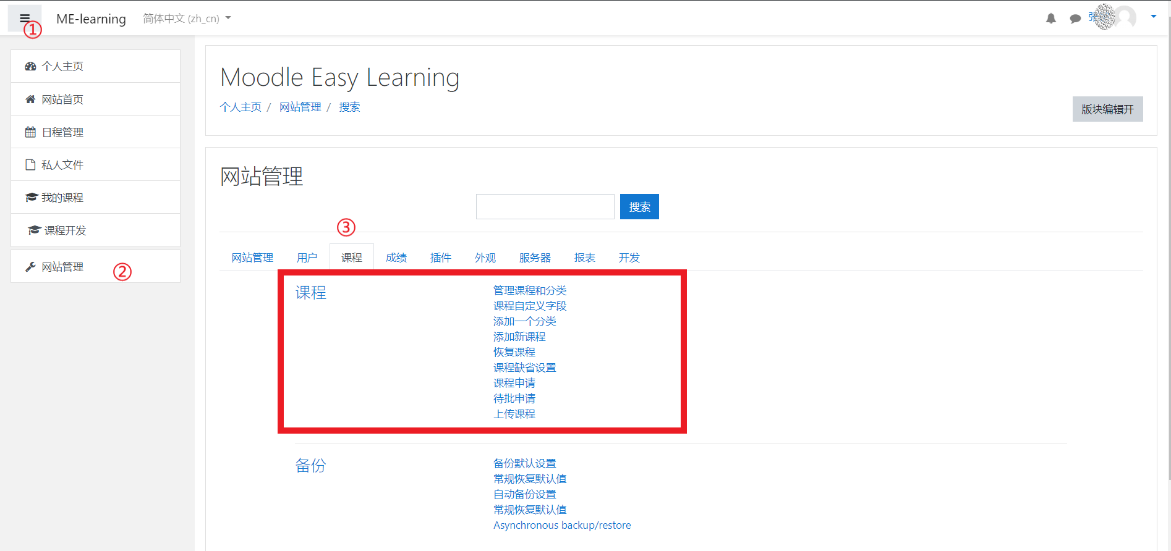Open the 添加一个分类 link
Screen dimensions: 1171x551
tap(525, 321)
